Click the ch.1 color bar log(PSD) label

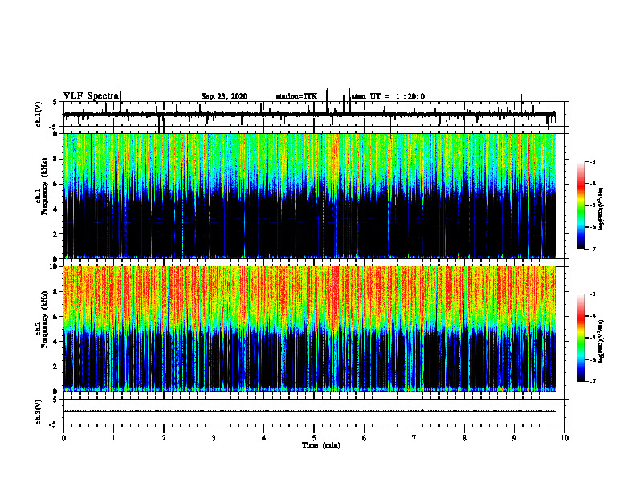(x=601, y=209)
